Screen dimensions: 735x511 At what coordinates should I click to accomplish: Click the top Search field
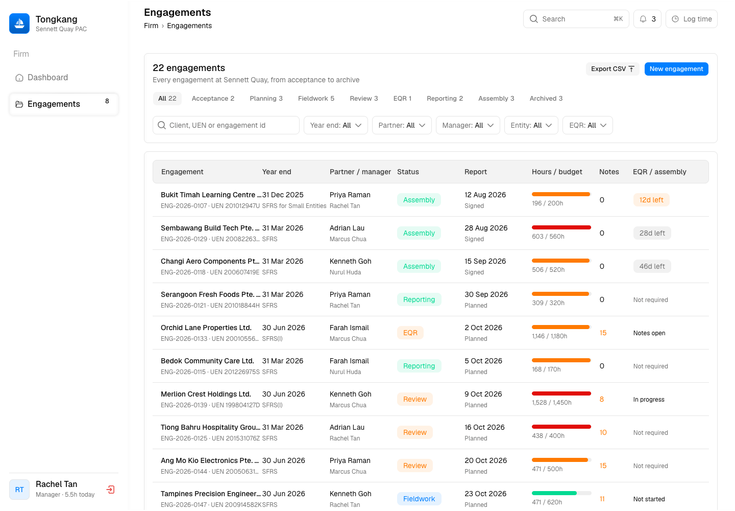576,19
